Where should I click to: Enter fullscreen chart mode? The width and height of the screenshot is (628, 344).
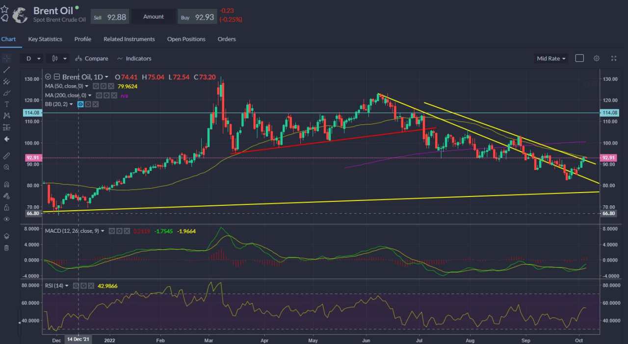pyautogui.click(x=613, y=58)
